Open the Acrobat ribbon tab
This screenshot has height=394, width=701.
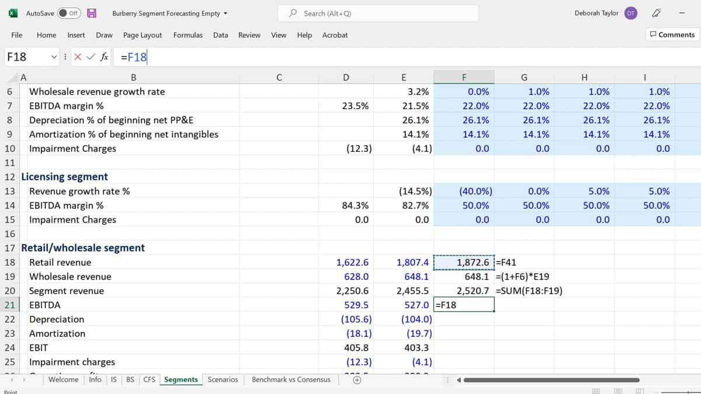click(335, 35)
